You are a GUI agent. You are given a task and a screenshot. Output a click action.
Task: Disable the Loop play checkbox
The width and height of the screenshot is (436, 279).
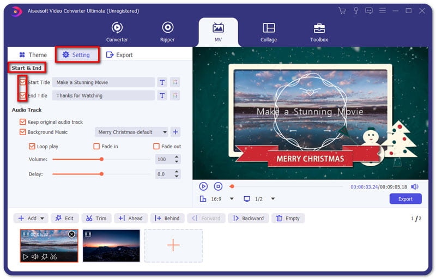(32, 147)
